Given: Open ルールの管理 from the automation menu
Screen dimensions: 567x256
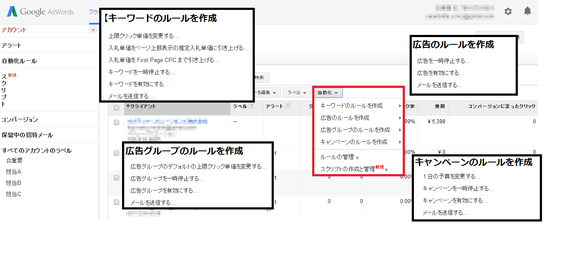Looking at the screenshot, I should pyautogui.click(x=339, y=157).
